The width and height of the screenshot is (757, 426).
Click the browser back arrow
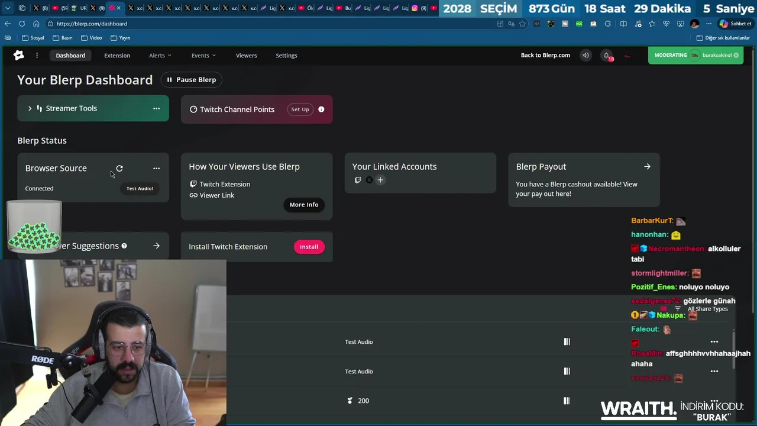8,24
